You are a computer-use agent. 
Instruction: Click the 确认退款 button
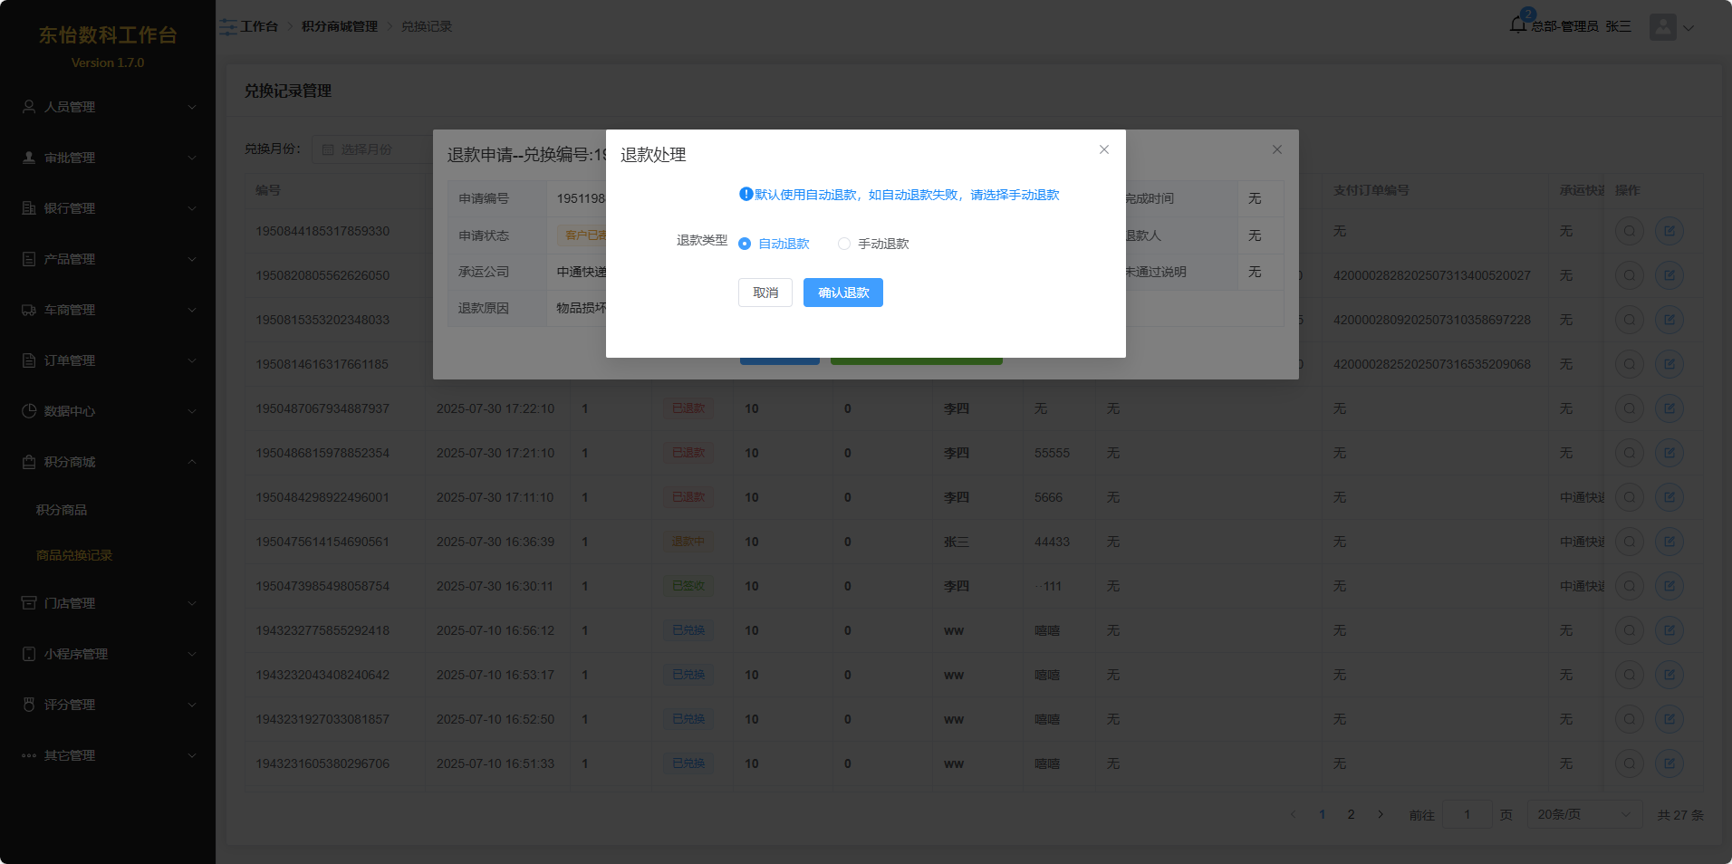[x=842, y=293]
